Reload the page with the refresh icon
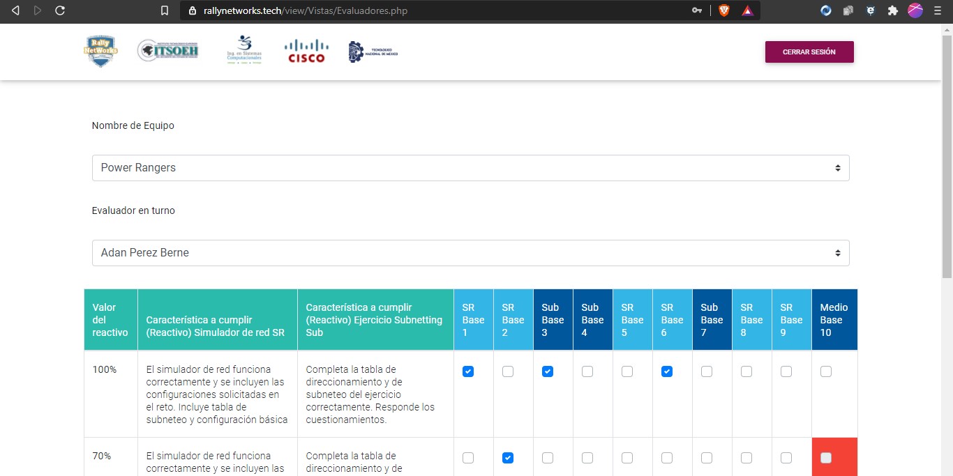The image size is (953, 476). coord(60,10)
